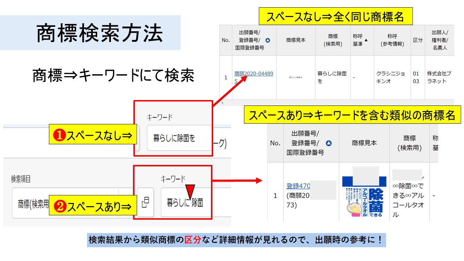Click the tiny trademark sample image beside 商願2020-044895
This screenshot has width=464, height=261.
pyautogui.click(x=296, y=77)
